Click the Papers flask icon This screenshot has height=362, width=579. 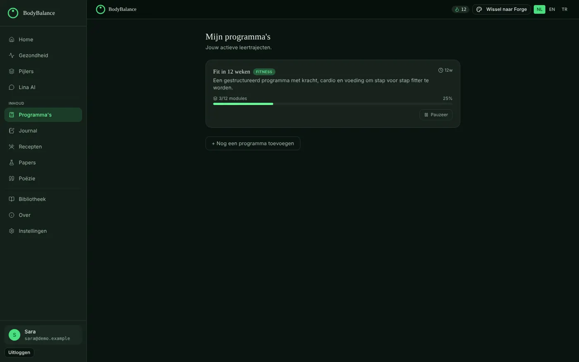[12, 163]
